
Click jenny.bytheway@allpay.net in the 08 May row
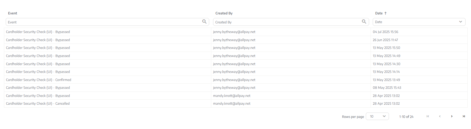click(x=234, y=88)
